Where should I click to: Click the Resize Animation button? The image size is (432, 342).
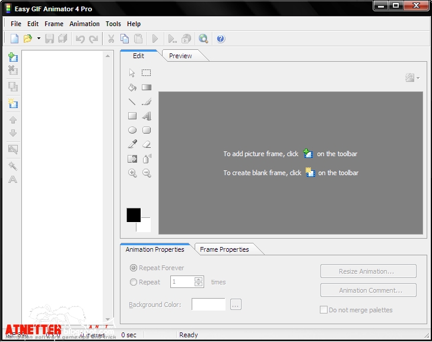point(369,271)
